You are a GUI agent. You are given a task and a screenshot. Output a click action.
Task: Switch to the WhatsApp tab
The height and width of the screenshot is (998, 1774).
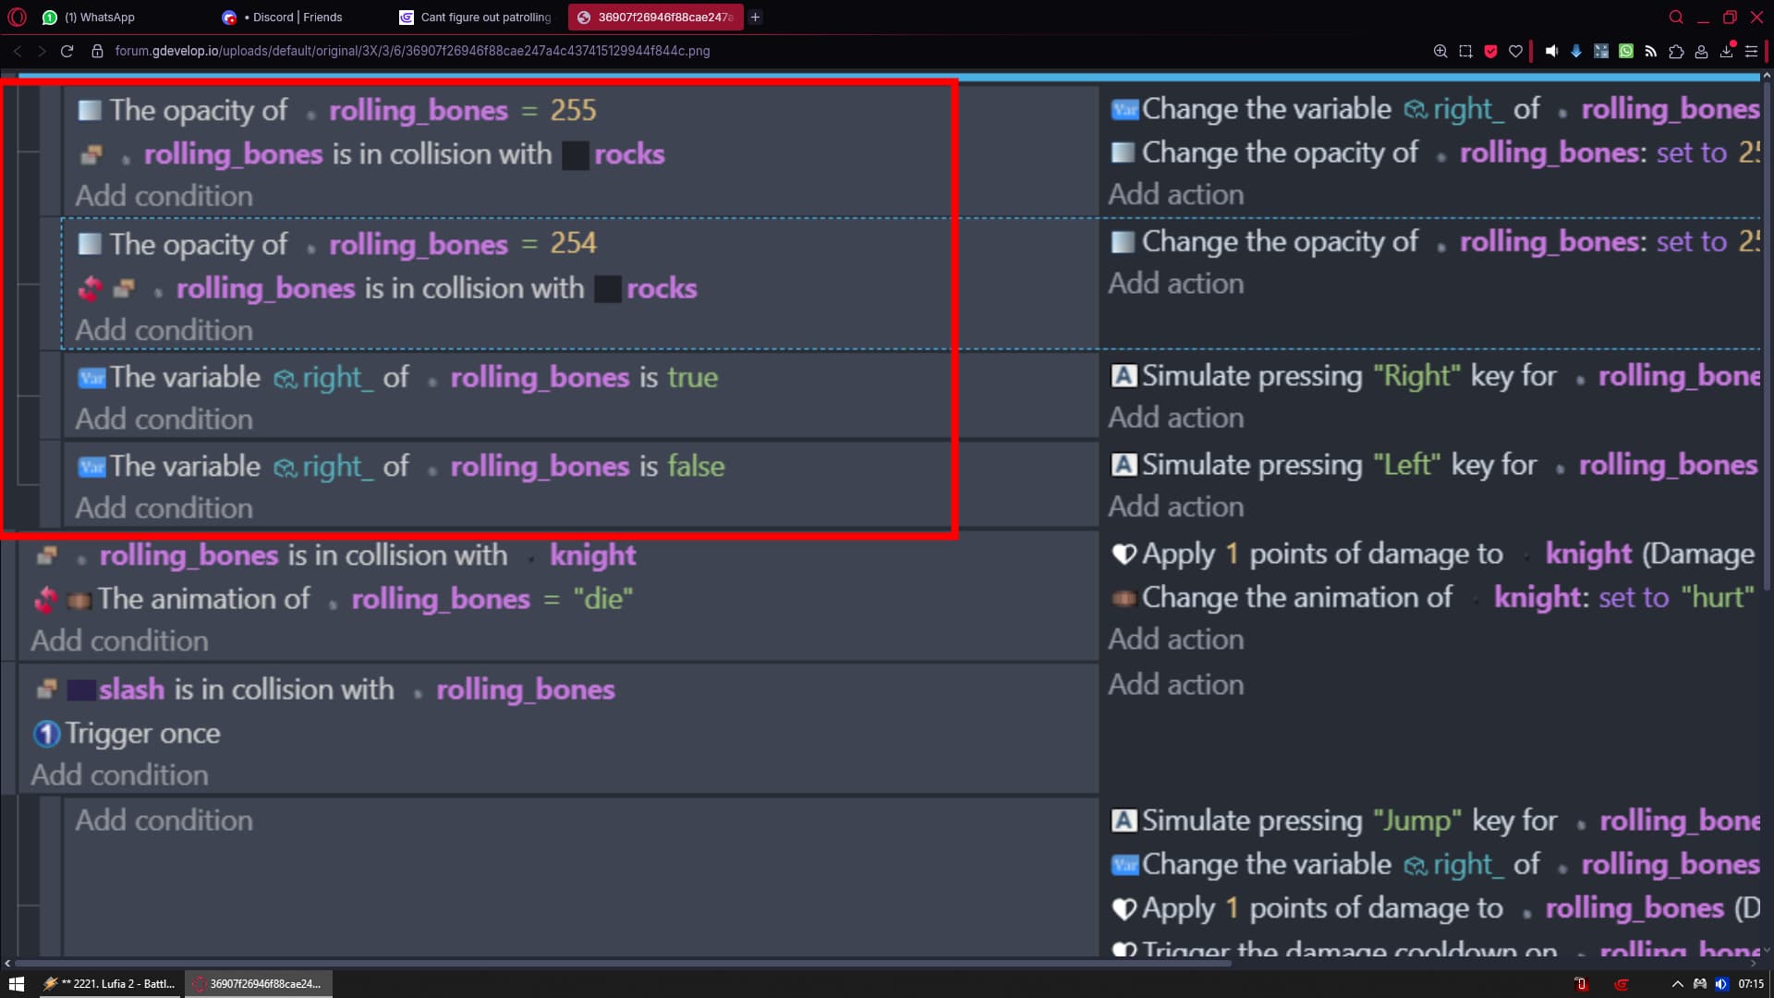99,17
